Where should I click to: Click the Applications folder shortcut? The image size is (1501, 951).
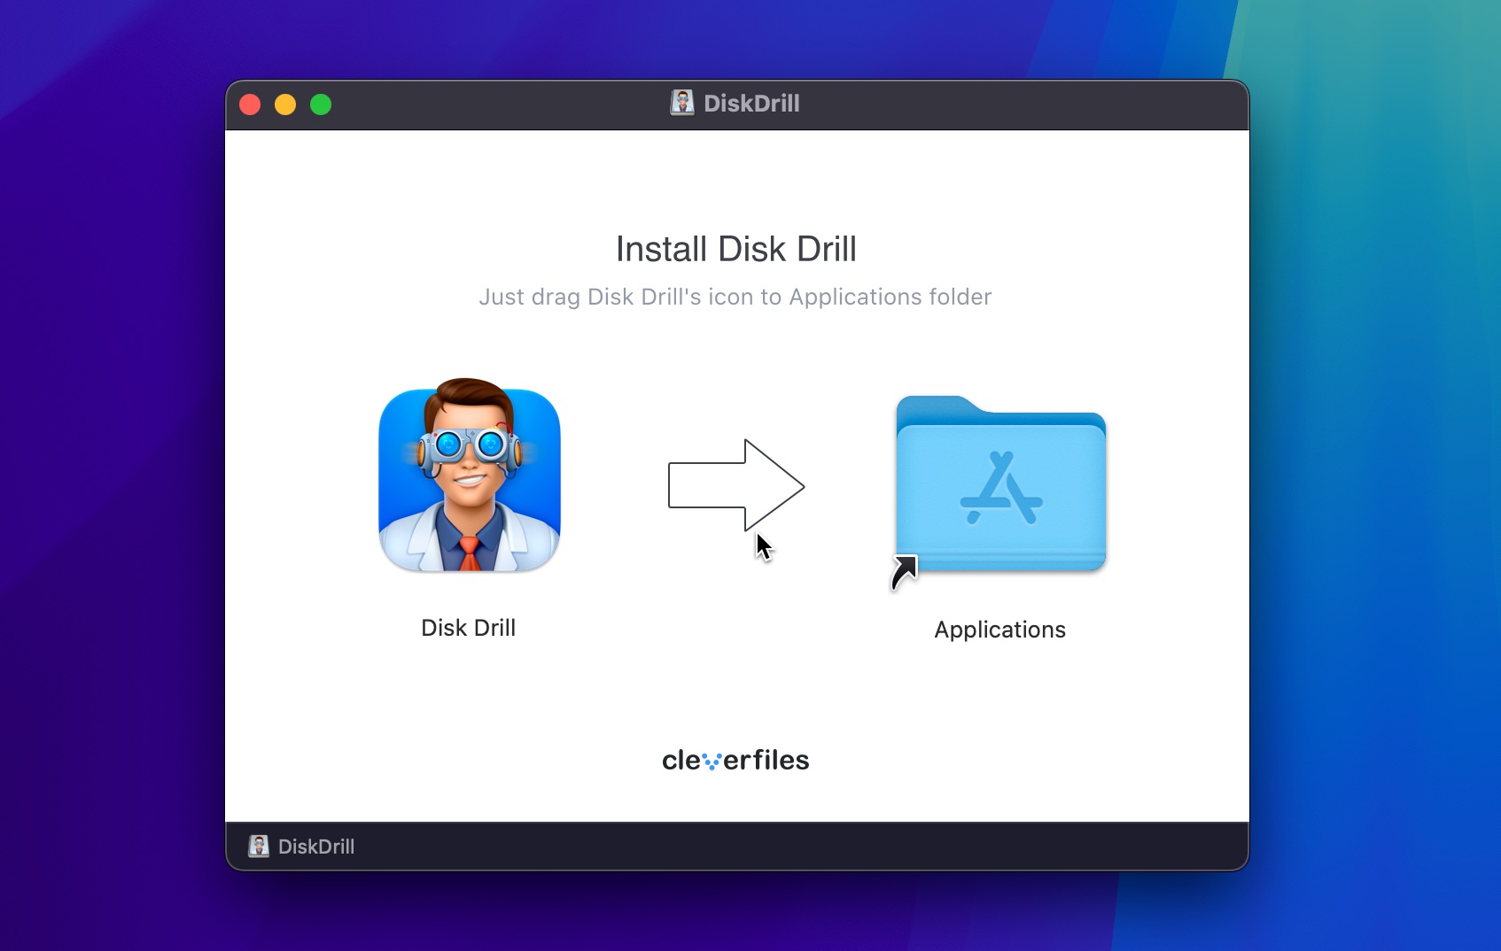click(999, 491)
